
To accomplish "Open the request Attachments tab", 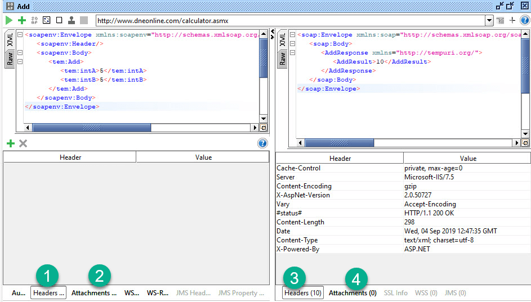I will pyautogui.click(x=94, y=293).
